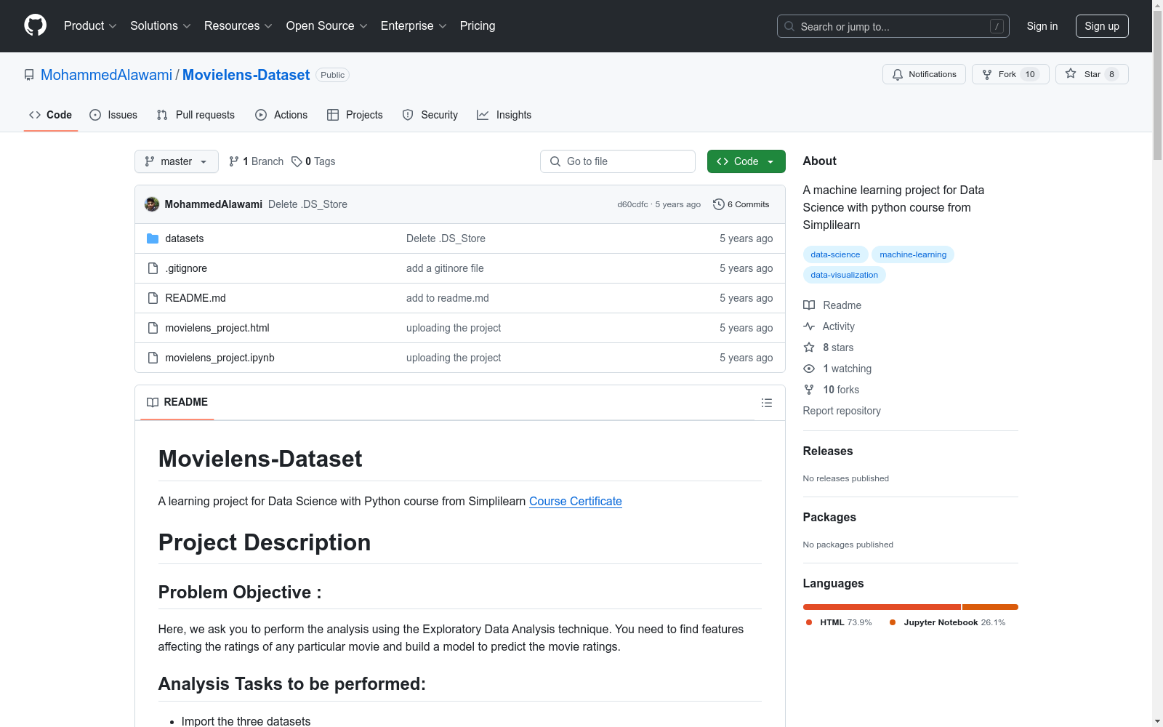Screen dimensions: 1163x727
Task: Click the fork count badge showing 10
Action: [1030, 74]
